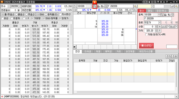Click the key icon right of the F 202209 name field

[135, 6]
